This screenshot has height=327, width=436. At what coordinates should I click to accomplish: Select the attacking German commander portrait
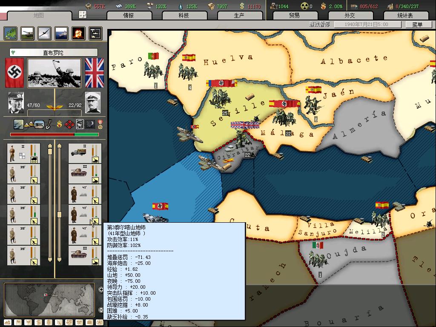click(x=16, y=103)
